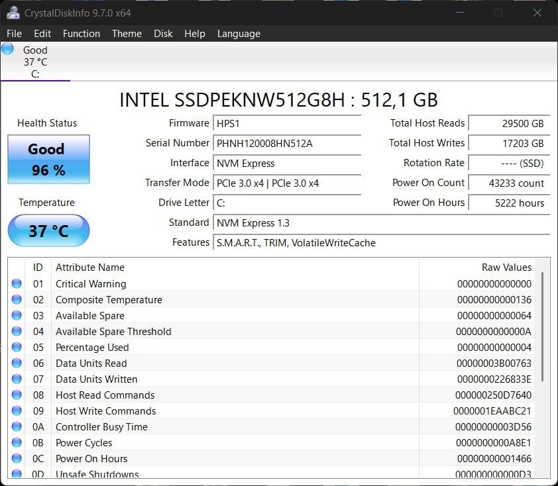Click the Drive Letter field C:
Screen dimensions: 558x486
coord(287,203)
